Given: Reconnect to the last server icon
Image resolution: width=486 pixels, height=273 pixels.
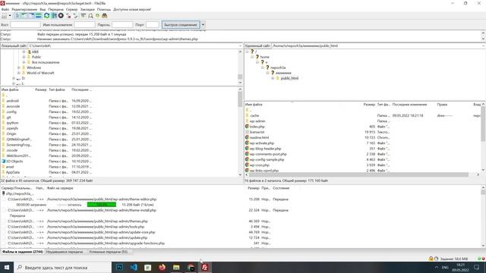Looking at the screenshot, I should (76, 15).
